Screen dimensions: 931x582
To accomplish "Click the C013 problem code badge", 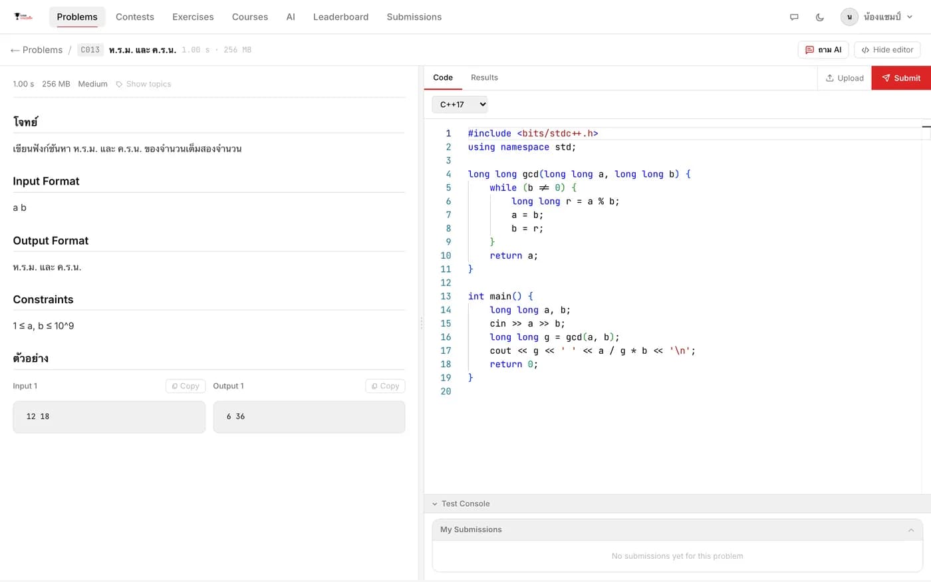I will coord(90,50).
